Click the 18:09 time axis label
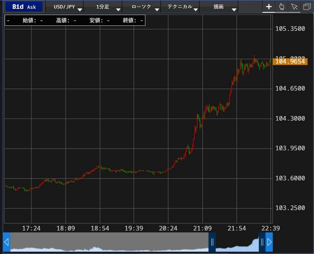Viewport: 314px width, 254px height. [66, 228]
